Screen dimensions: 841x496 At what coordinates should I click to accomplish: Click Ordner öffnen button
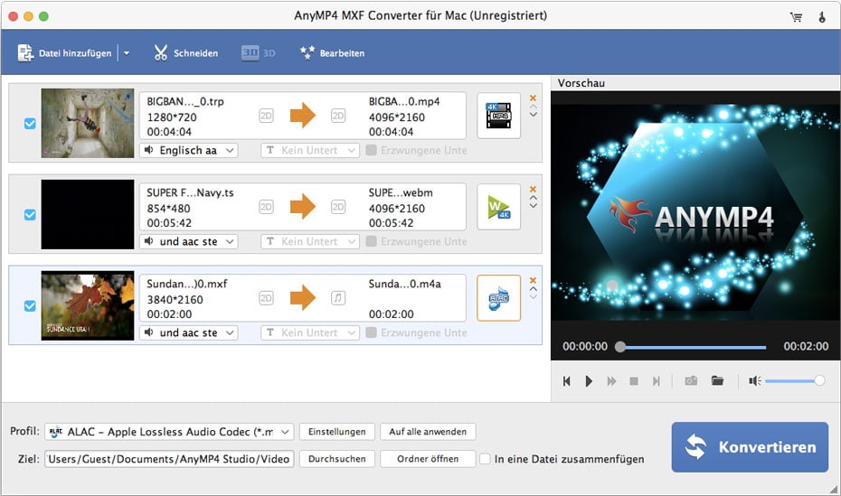pos(428,459)
